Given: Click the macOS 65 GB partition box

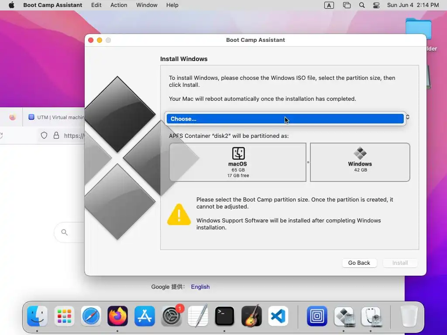Looking at the screenshot, I should point(238,162).
